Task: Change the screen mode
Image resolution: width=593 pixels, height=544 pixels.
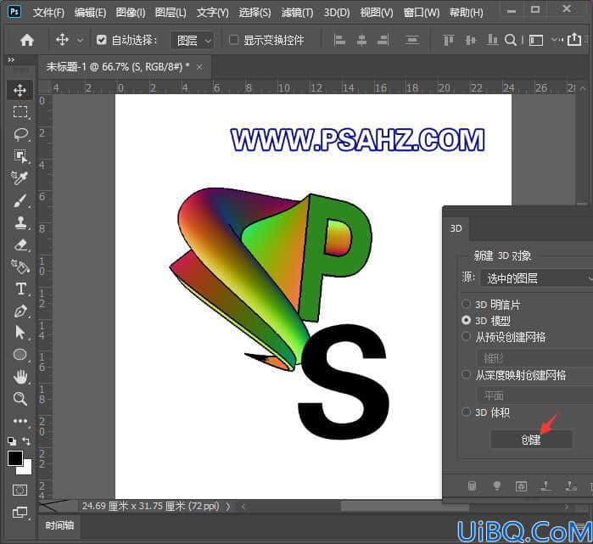Action: (20, 512)
